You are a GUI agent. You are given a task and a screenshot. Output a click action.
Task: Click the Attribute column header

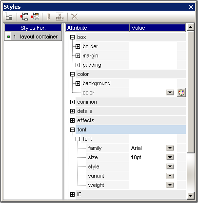click(x=98, y=28)
